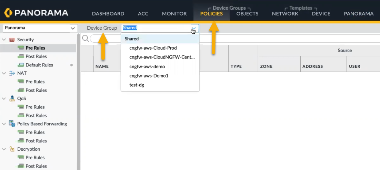380x170 pixels.
Task: Select Post Rules under NAT
Action: [x=36, y=90]
